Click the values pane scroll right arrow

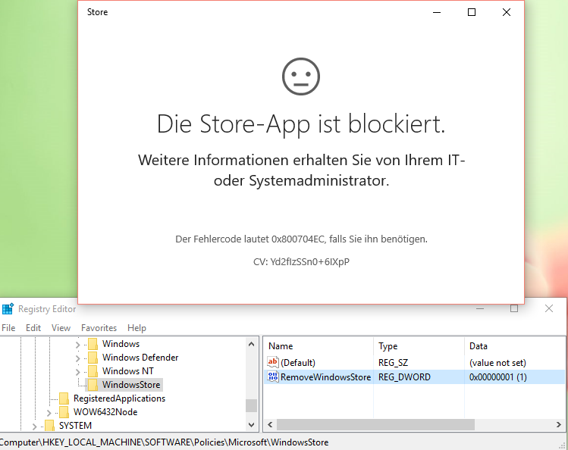559,425
